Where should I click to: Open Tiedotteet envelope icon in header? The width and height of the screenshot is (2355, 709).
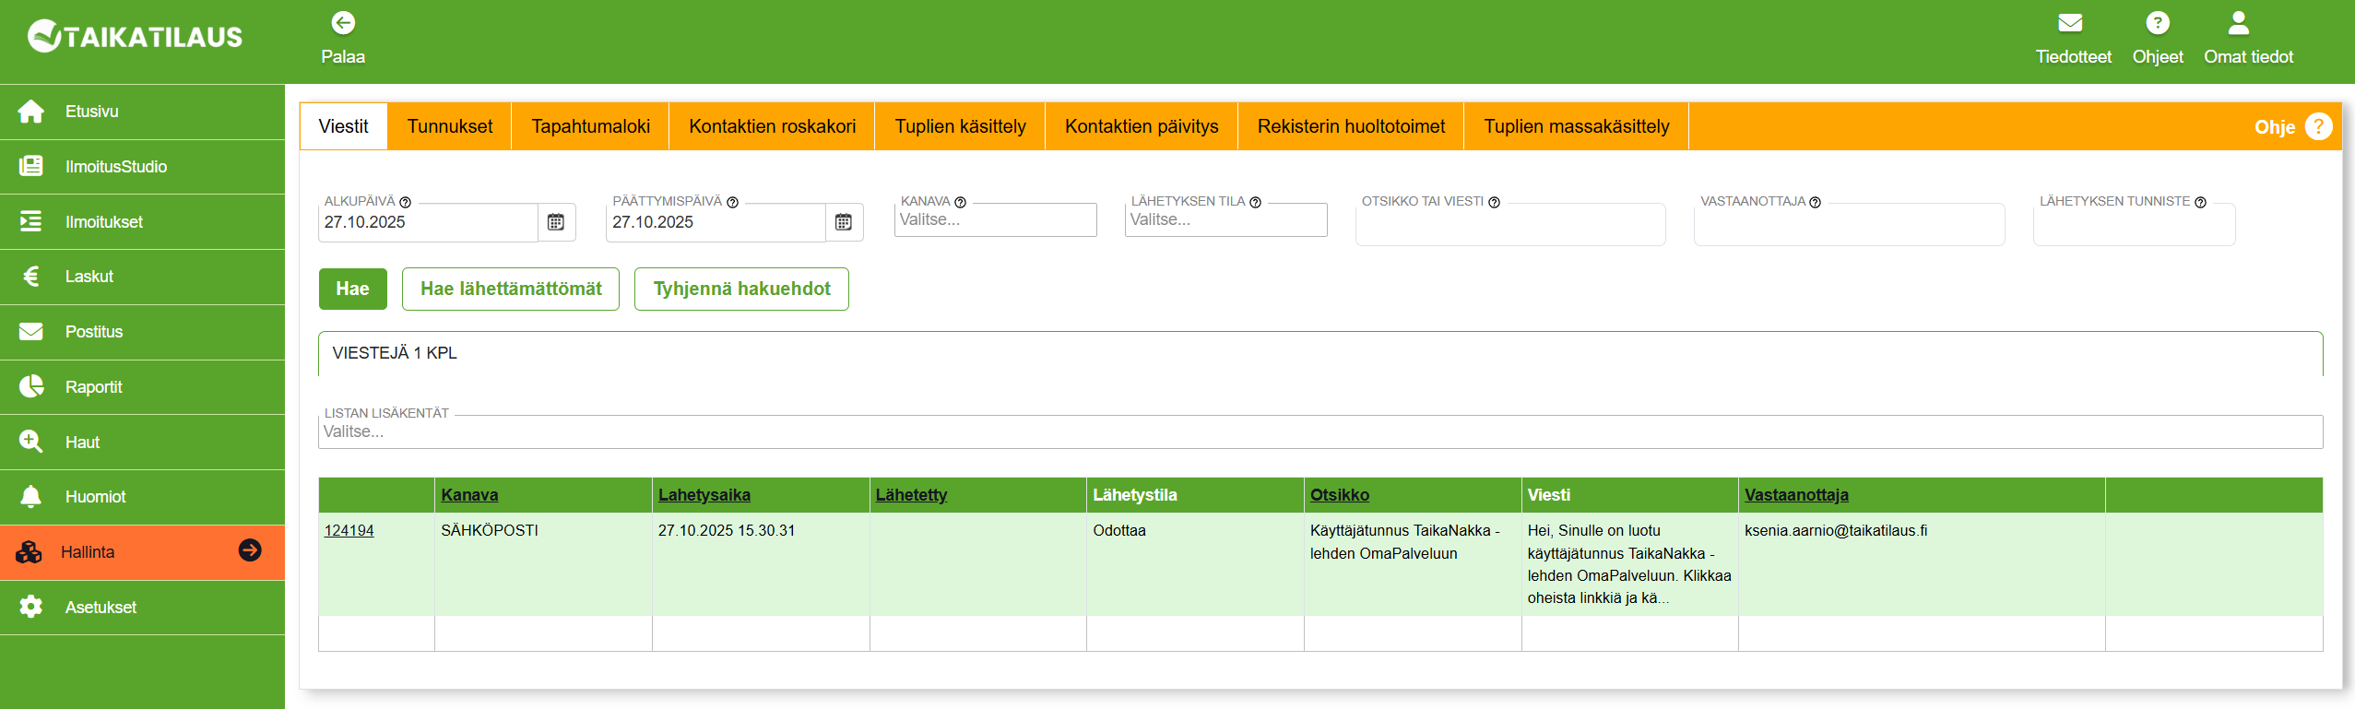pos(2073,23)
